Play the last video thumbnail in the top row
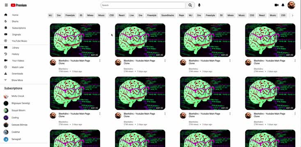This screenshot has width=301, height=147. [x=270, y=40]
